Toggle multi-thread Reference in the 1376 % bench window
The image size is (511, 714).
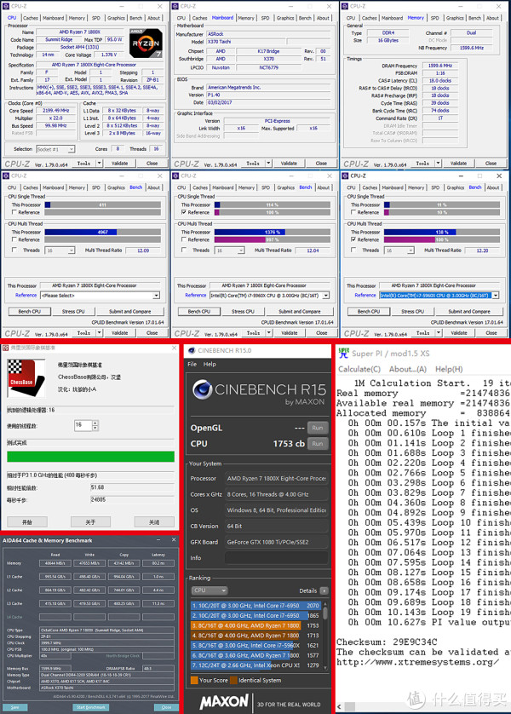point(184,239)
